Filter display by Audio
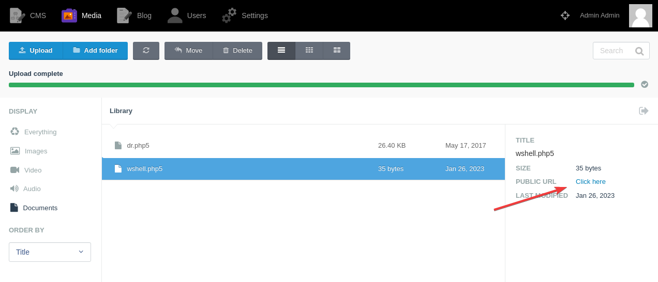The width and height of the screenshot is (658, 282). point(32,189)
